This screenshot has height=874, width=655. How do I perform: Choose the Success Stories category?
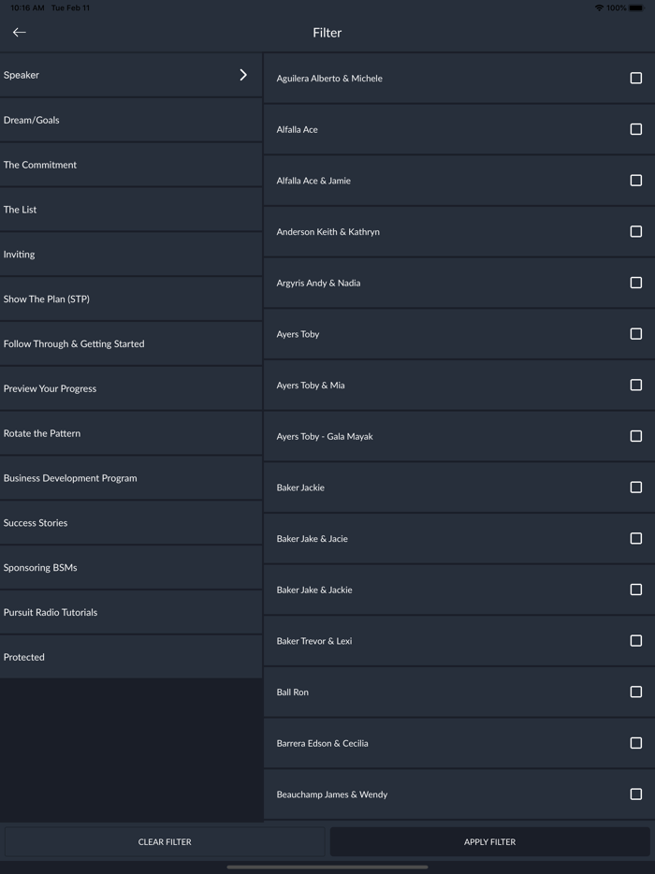click(x=131, y=523)
